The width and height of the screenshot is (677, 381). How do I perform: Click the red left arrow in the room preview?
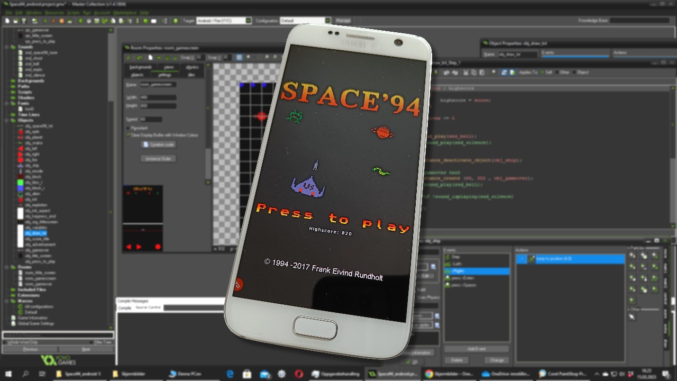tap(129, 247)
